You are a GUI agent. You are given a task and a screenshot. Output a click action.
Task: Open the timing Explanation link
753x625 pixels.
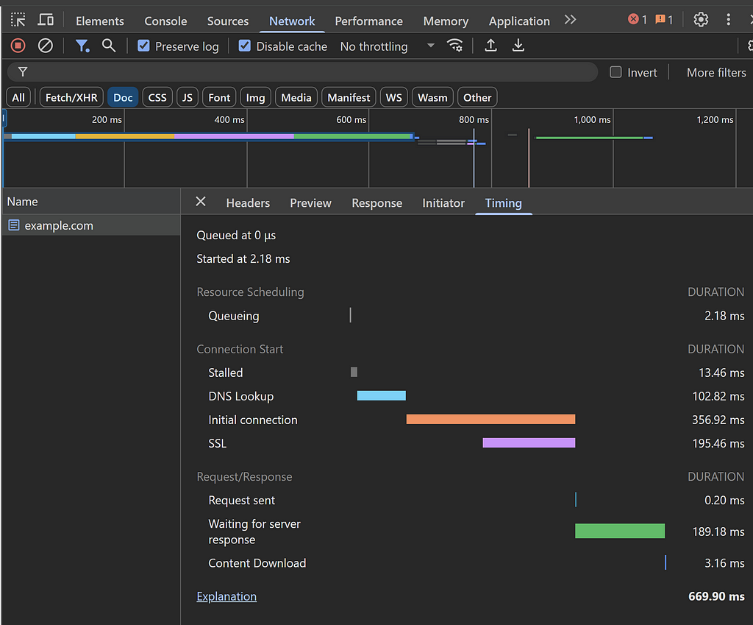[x=226, y=596]
